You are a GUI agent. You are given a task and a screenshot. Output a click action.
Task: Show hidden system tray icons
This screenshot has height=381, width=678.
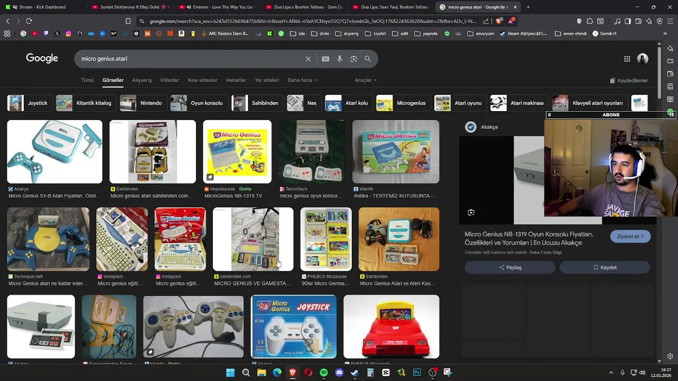611,373
